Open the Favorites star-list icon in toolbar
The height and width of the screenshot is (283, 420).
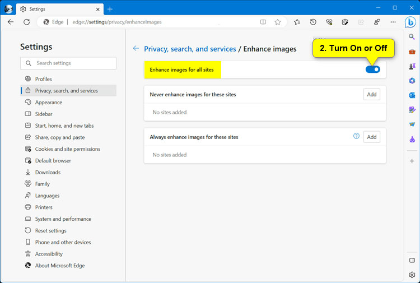pos(297,22)
